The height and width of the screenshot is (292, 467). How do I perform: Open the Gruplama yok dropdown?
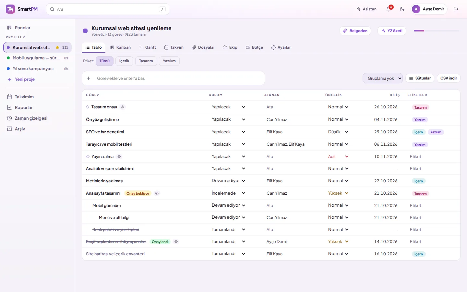[383, 78]
